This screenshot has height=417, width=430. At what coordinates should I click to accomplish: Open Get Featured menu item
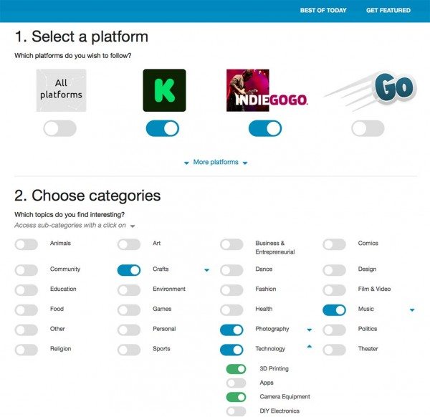point(388,11)
